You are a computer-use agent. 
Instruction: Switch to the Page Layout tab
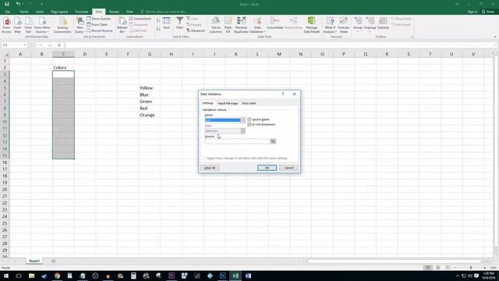coord(59,12)
